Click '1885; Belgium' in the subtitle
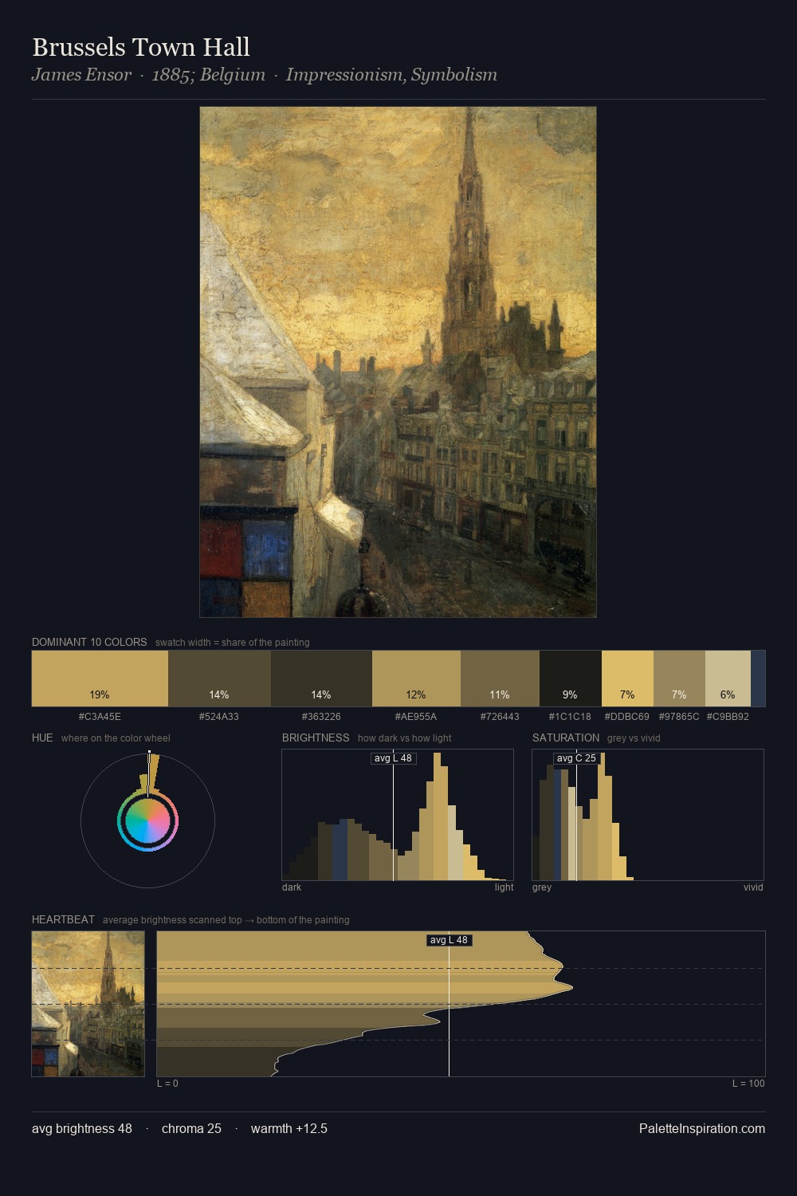The image size is (797, 1196). click(x=209, y=75)
